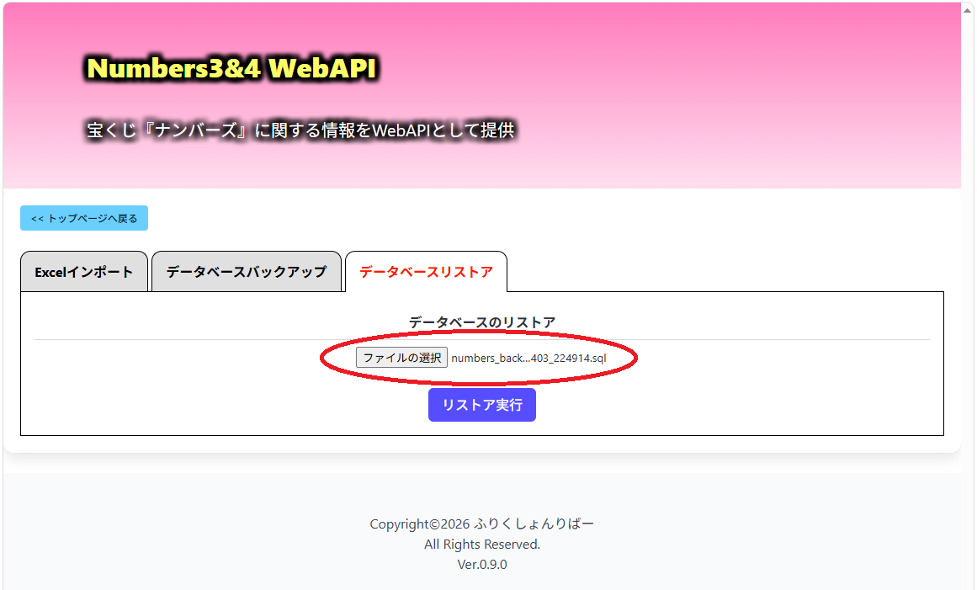
Task: Click the ファイルの選択 file chooser button
Action: (x=402, y=358)
